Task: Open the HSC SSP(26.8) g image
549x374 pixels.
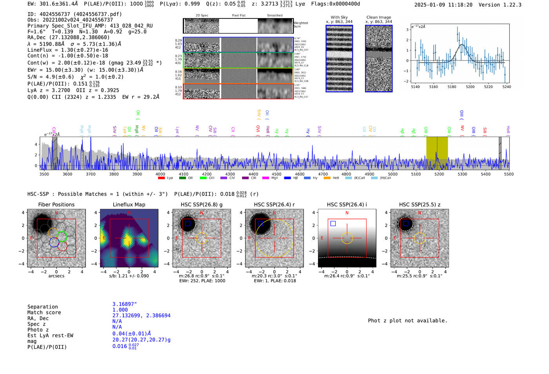Action: click(x=202, y=238)
